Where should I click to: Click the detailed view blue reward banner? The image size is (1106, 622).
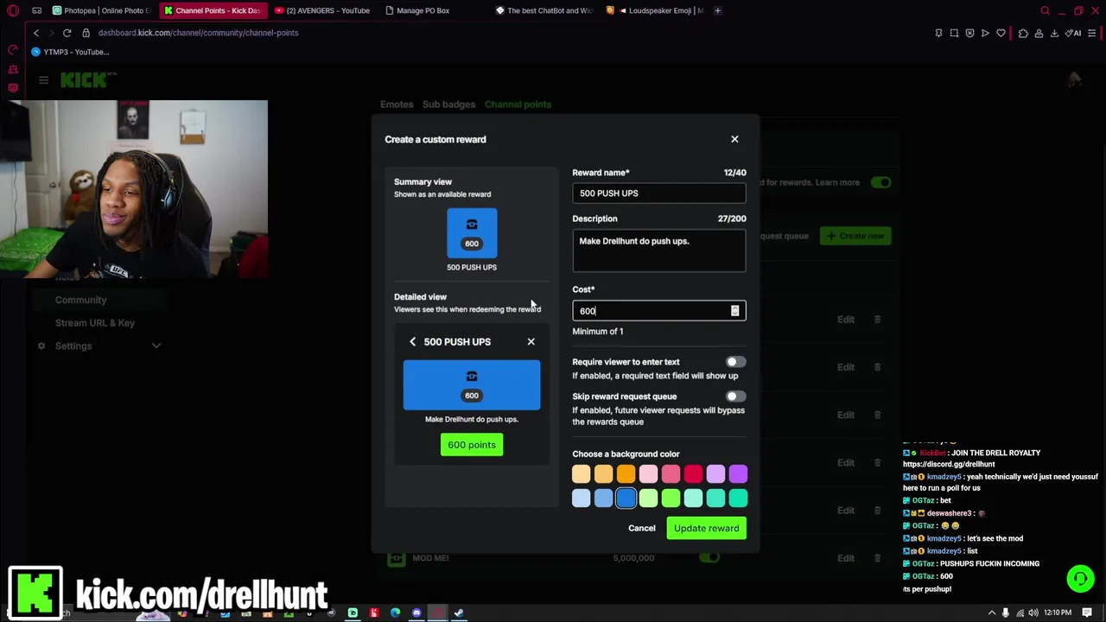tap(472, 385)
